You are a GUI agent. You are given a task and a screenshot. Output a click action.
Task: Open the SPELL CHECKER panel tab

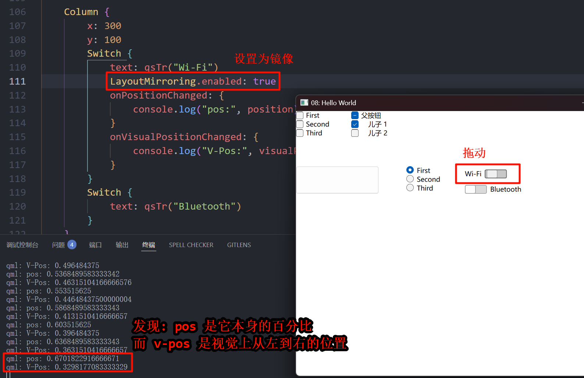pos(191,245)
